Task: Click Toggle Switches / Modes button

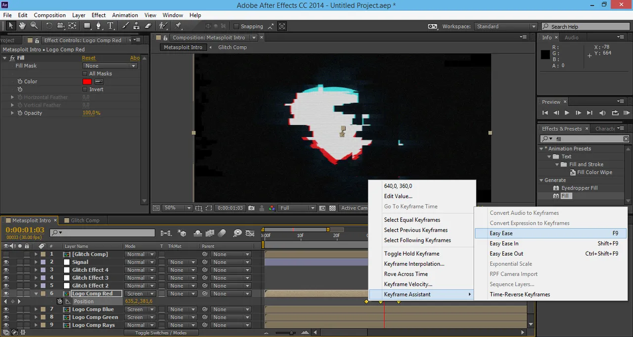Action: [161, 333]
